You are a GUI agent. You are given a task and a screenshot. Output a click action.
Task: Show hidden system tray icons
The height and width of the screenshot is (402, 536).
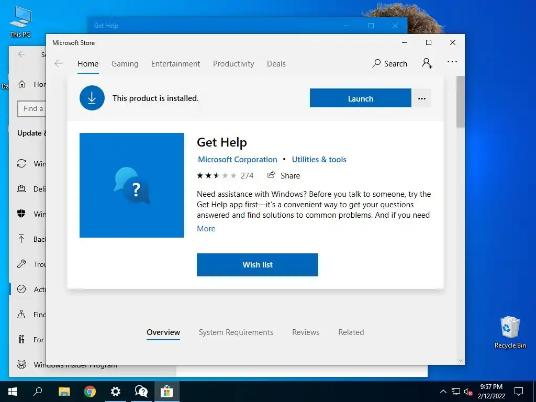coord(443,392)
